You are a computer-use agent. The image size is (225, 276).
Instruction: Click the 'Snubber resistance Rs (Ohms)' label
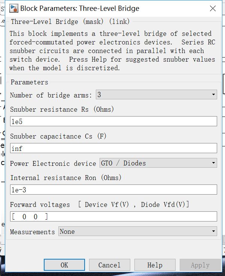pyautogui.click(x=62, y=109)
